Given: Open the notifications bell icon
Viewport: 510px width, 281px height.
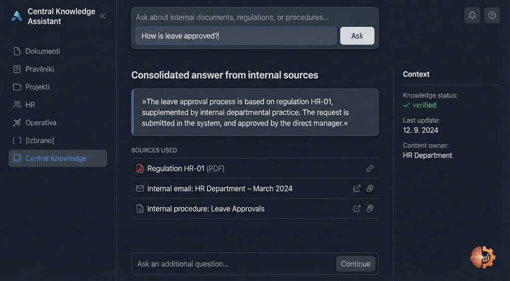Looking at the screenshot, I should pos(472,15).
